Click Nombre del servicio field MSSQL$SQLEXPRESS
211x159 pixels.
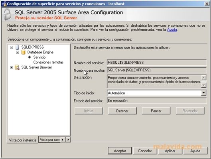pyautogui.click(x=157, y=63)
